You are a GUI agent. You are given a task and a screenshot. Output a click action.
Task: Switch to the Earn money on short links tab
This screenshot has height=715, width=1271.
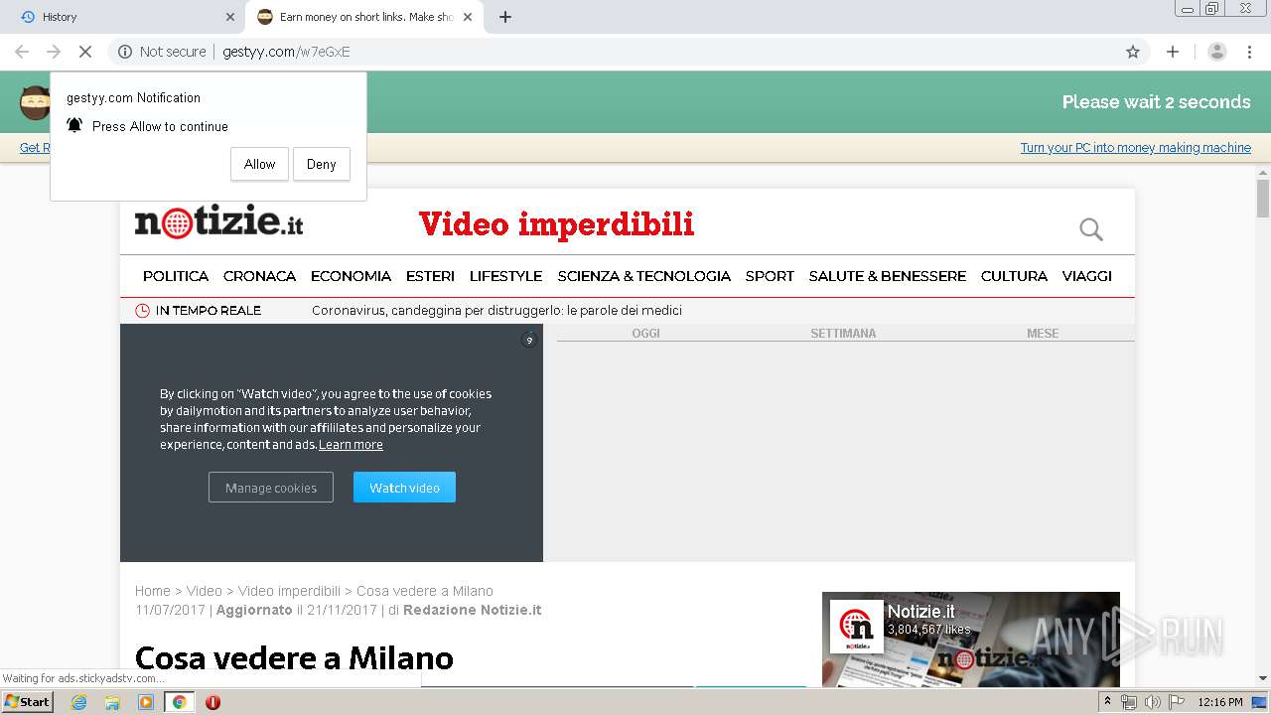(364, 17)
